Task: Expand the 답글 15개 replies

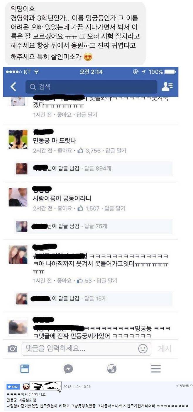Action: 96,299
